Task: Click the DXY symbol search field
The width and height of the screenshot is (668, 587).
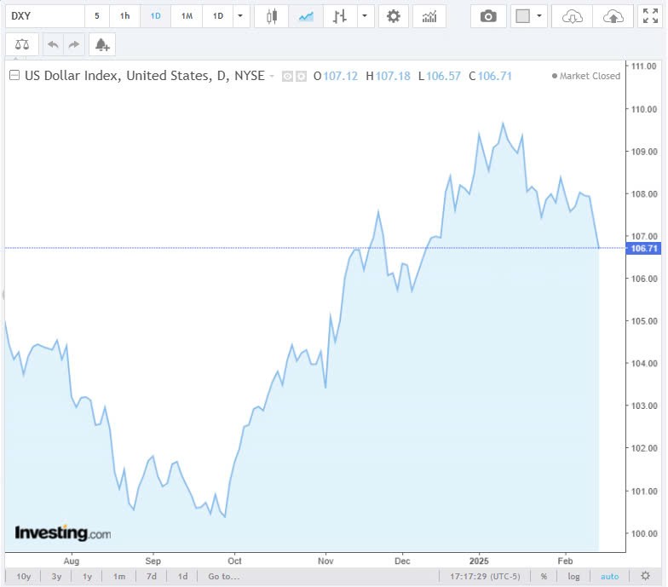Action: tap(43, 16)
